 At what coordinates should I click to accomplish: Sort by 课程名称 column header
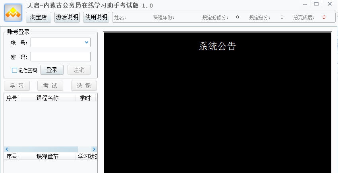point(48,98)
